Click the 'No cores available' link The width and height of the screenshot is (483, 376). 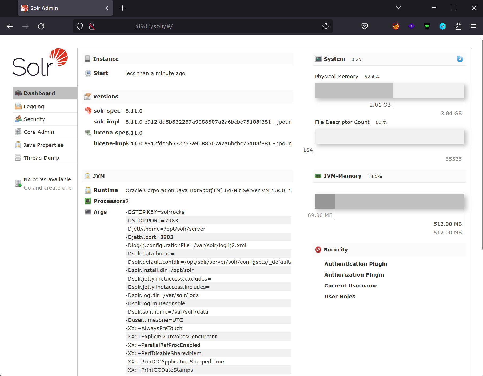point(47,179)
